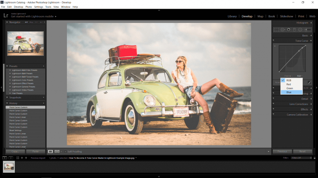Clear history with the X icon
318x178 pixels.
point(44,103)
